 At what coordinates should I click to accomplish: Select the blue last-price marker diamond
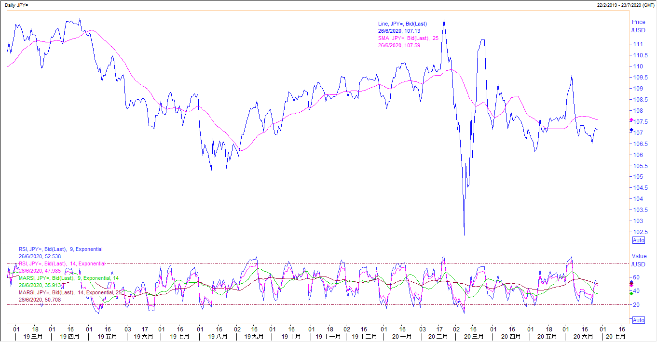tap(631, 130)
